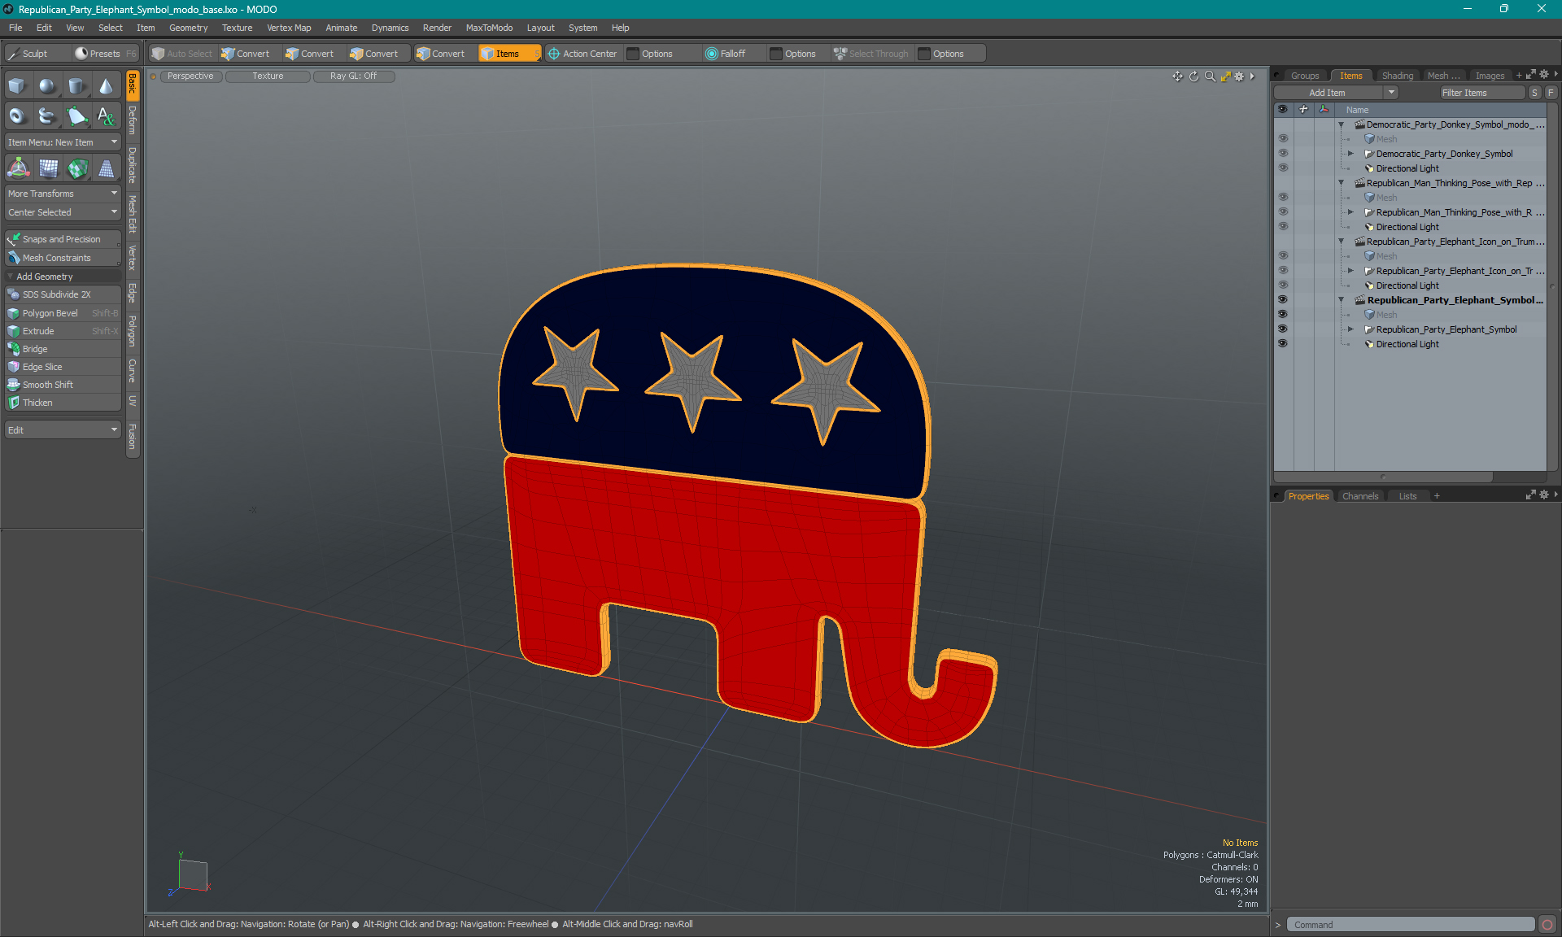The width and height of the screenshot is (1562, 937).
Task: Open the Edit dropdown in left panel
Action: [63, 430]
